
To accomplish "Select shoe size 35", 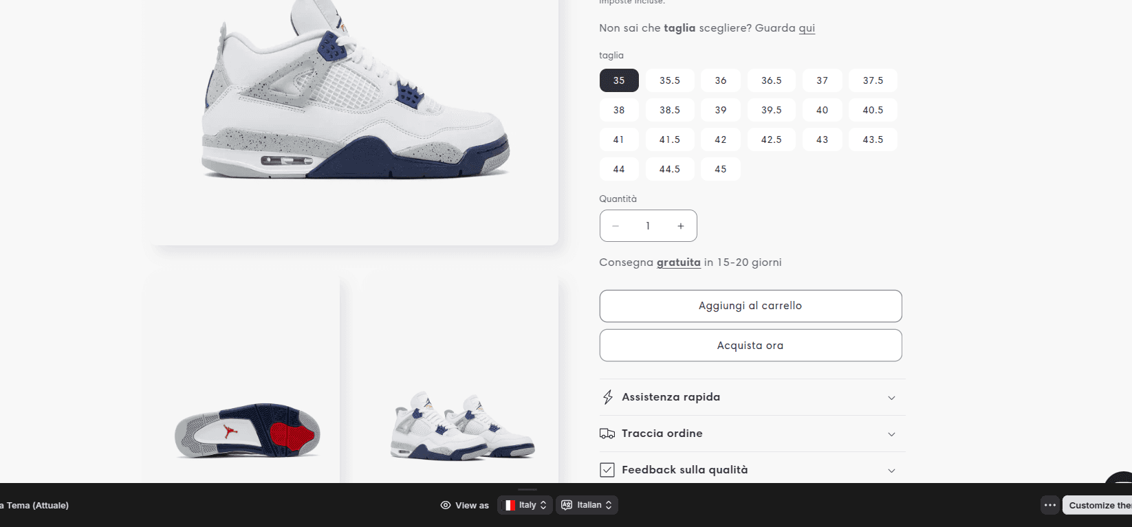I will coord(619,80).
